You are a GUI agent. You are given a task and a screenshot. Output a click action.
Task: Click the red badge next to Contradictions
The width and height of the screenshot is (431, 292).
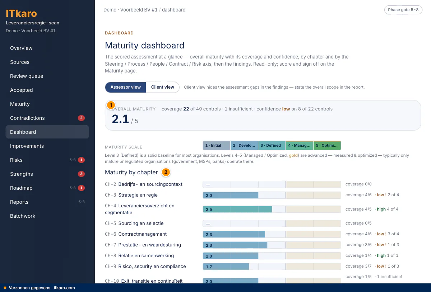click(x=82, y=118)
